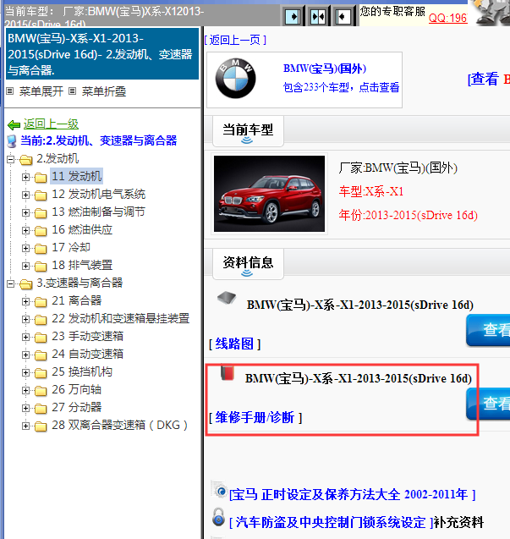The height and width of the screenshot is (539, 510).
Task: Select the 23 手动变速箱 tree item
Action: coord(87,336)
